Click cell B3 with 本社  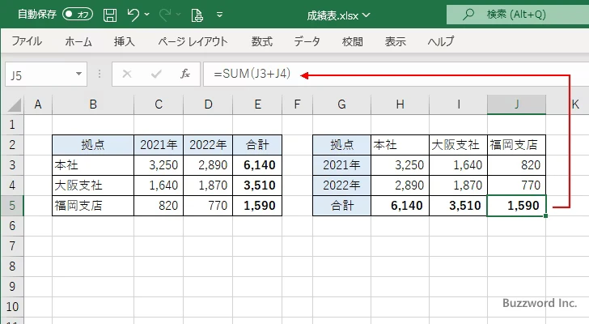[x=93, y=165]
